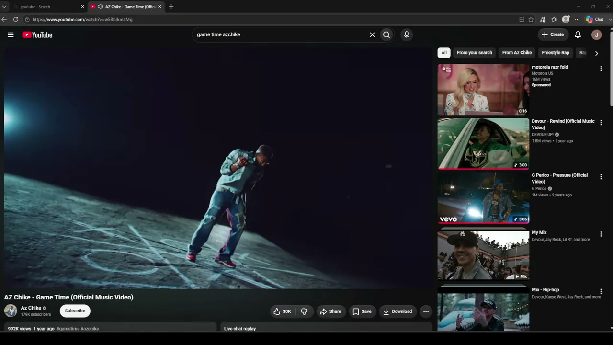The image size is (613, 345).
Task: Open the YouTube guide hamburger menu
Action: click(x=11, y=34)
